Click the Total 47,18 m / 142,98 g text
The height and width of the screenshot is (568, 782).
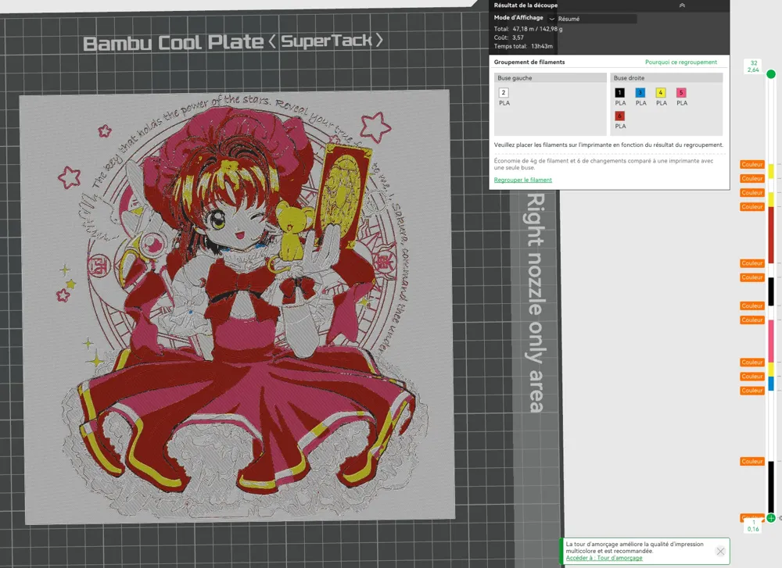[x=528, y=29]
